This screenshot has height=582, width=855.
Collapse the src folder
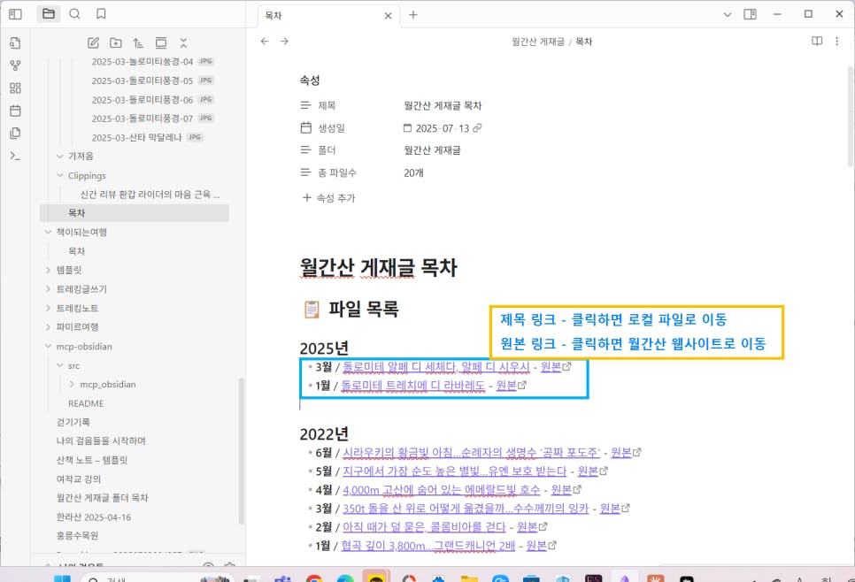point(60,365)
